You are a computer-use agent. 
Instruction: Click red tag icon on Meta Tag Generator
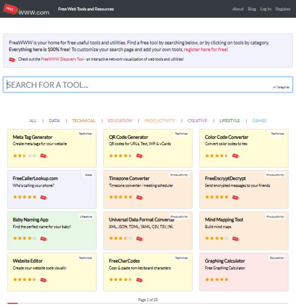click(x=44, y=156)
